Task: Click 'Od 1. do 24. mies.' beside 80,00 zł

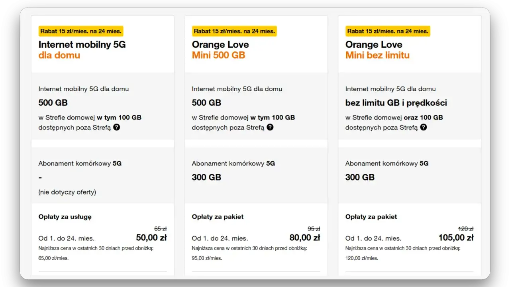Action: click(x=220, y=238)
